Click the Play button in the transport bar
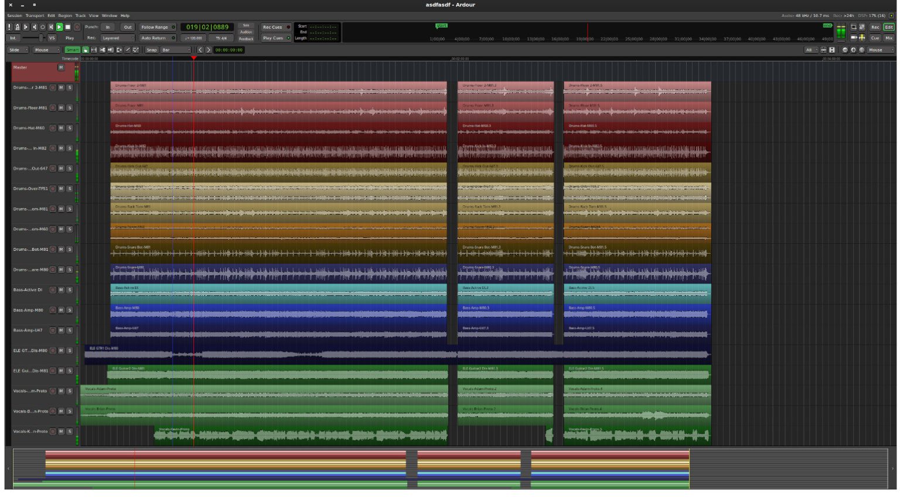This screenshot has height=497, width=900. pos(59,27)
